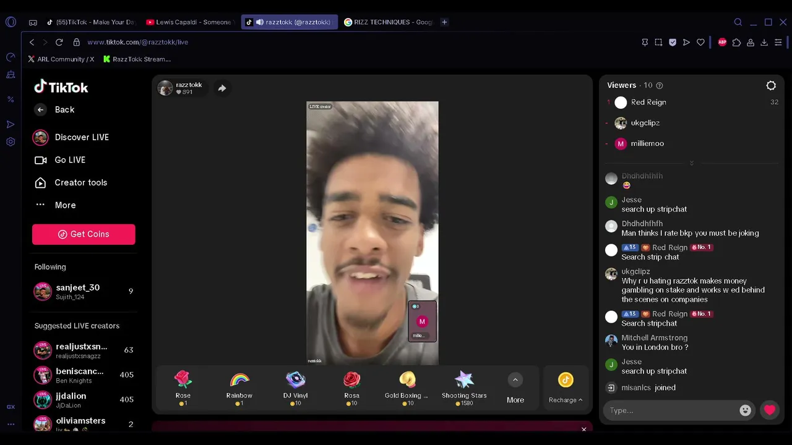Open the Easy Setup menu lines icon
This screenshot has height=445, width=792.
778,42
